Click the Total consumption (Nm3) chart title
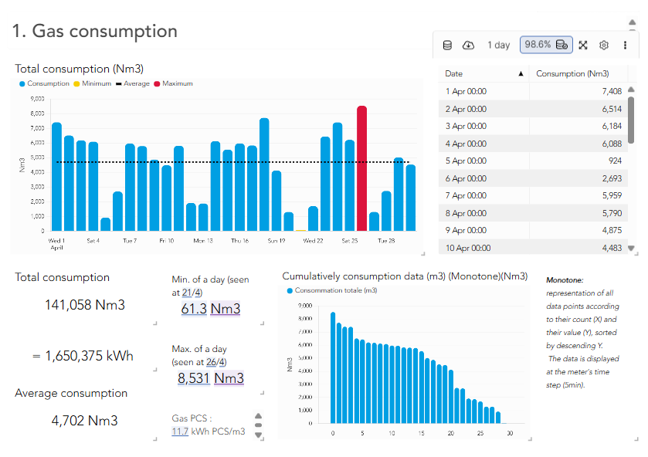Screen dimensions: 648x457 [80, 69]
